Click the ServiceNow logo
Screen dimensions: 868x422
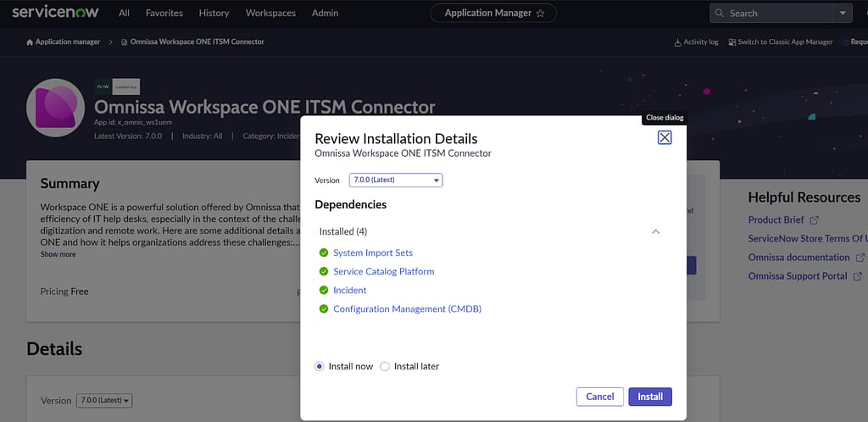tap(55, 12)
